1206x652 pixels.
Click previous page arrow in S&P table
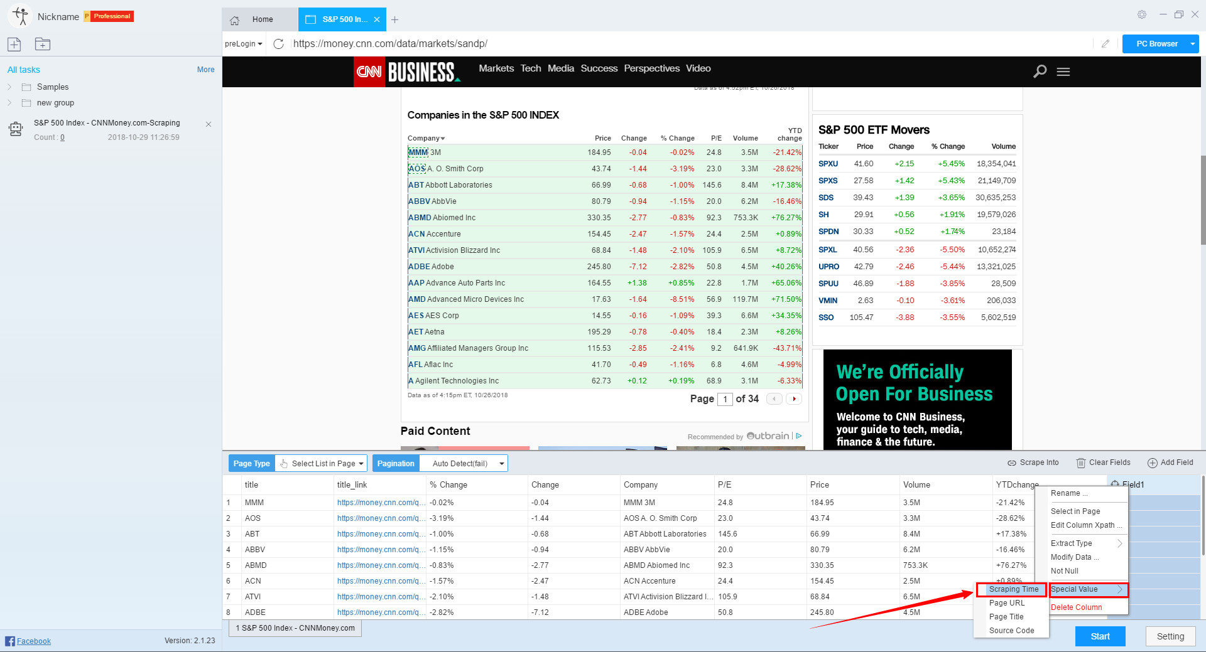(x=774, y=399)
